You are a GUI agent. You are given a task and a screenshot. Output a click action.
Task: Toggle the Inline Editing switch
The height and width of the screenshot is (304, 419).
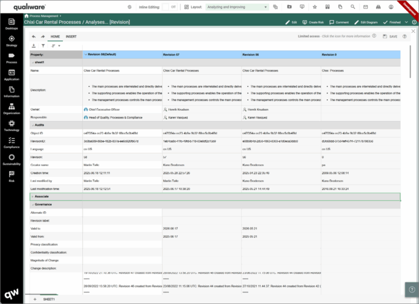tap(169, 7)
